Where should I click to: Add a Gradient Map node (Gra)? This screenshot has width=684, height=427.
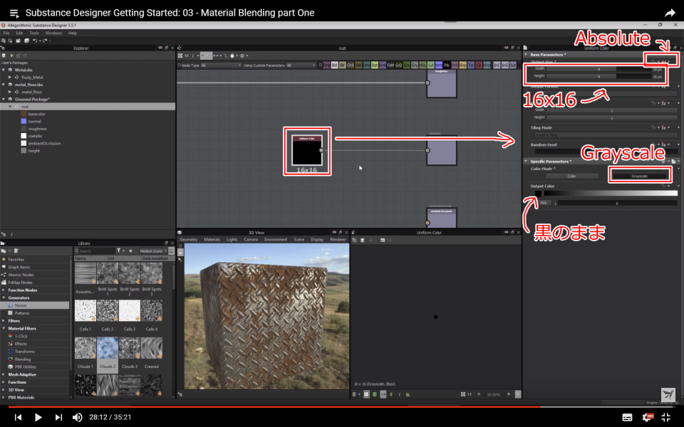407,65
